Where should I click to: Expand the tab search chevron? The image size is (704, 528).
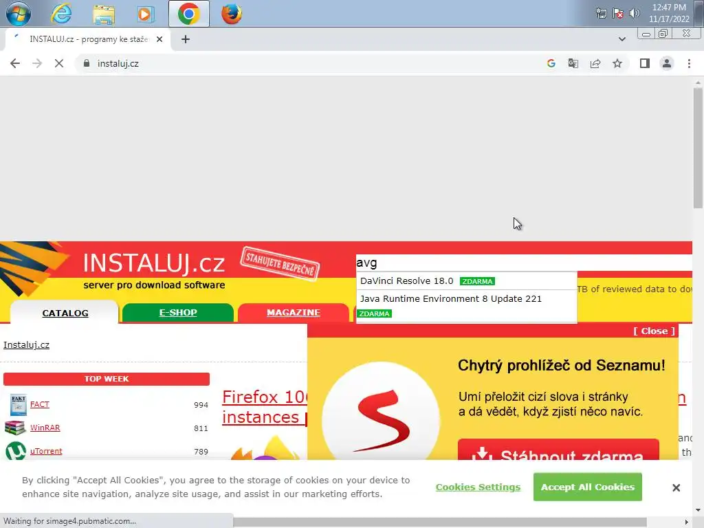[621, 39]
